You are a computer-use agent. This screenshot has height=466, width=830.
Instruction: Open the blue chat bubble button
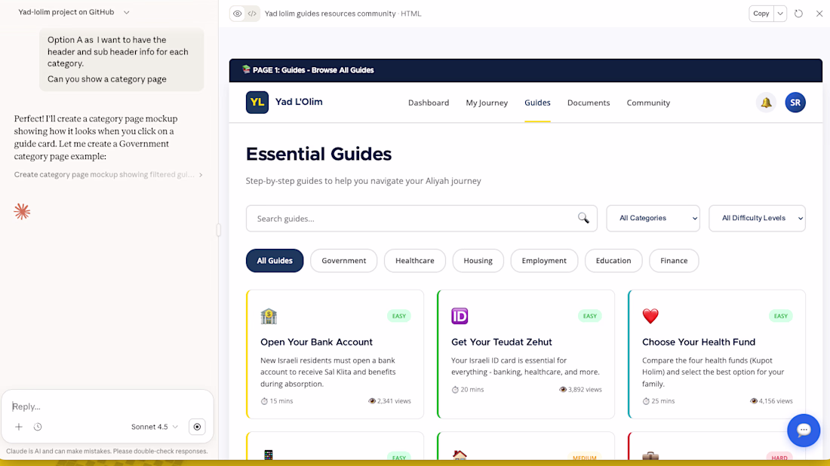(x=804, y=430)
